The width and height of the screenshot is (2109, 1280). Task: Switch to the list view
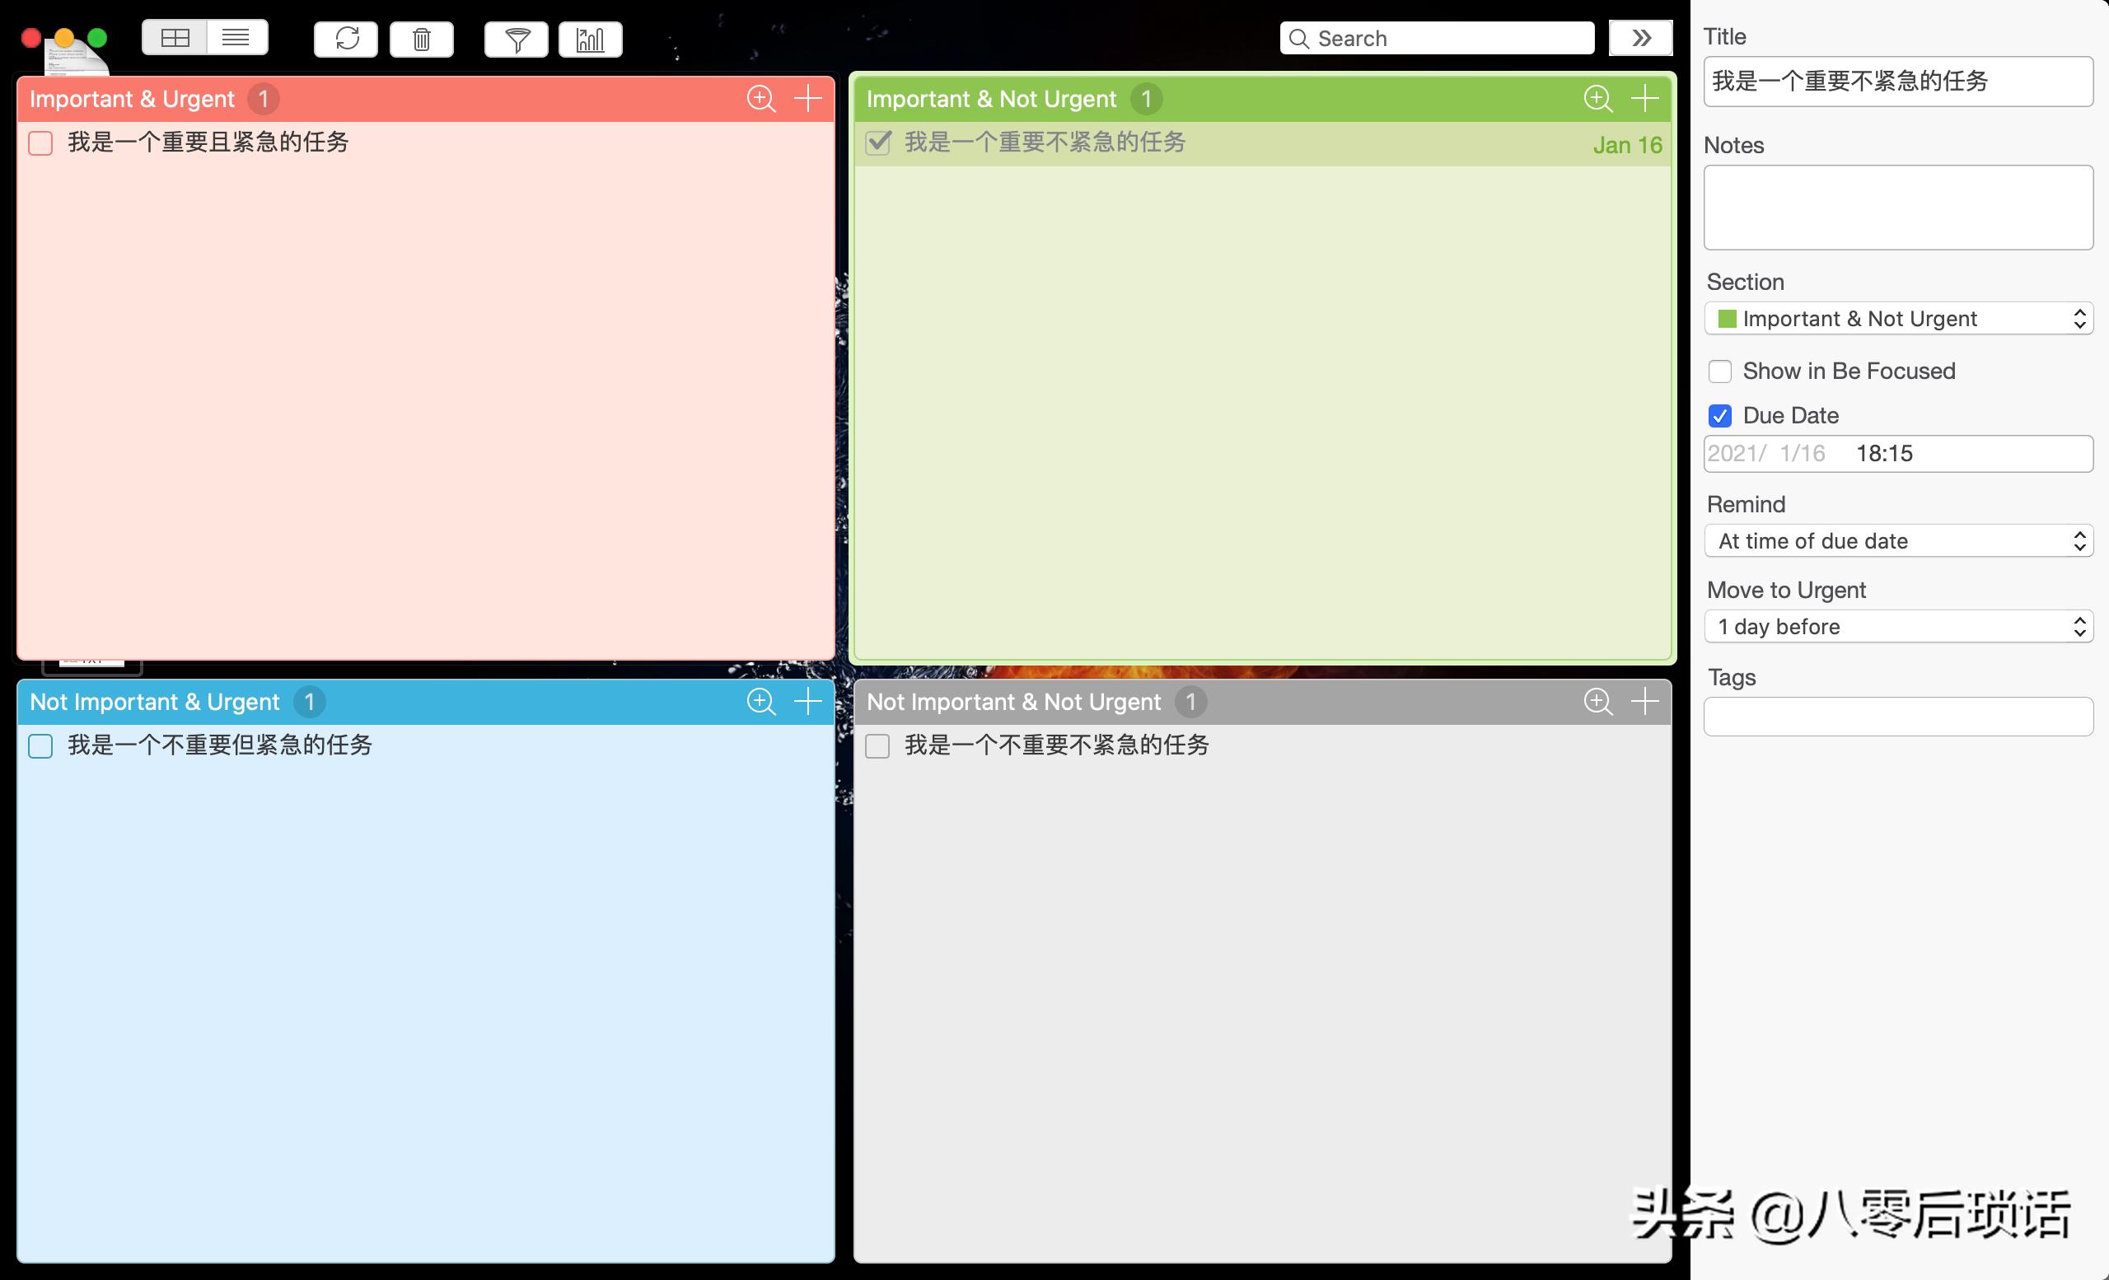click(x=236, y=39)
